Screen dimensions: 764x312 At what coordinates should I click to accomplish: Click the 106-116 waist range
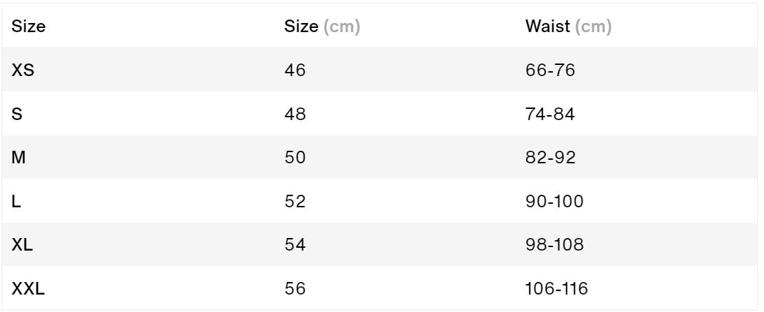pos(556,289)
